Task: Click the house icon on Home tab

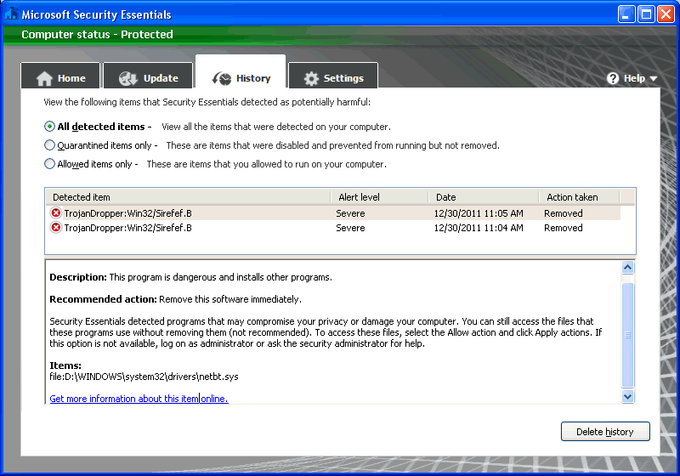Action: [44, 78]
